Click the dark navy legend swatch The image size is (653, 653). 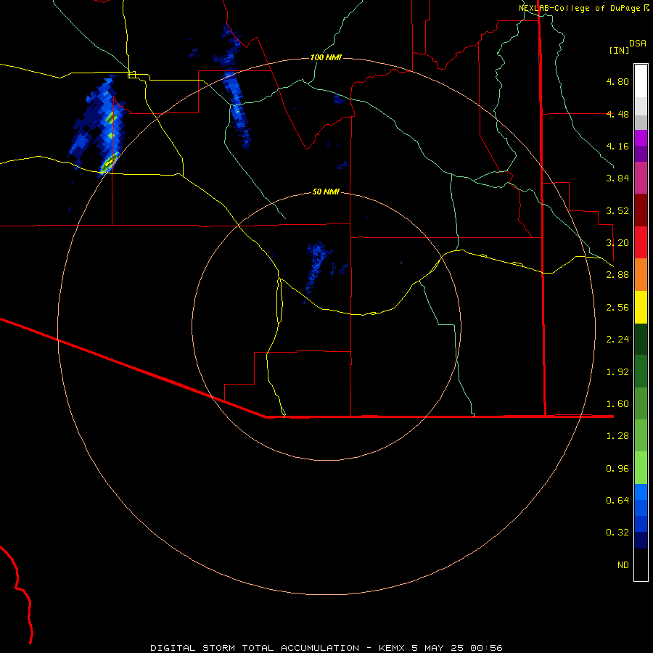pyautogui.click(x=641, y=541)
